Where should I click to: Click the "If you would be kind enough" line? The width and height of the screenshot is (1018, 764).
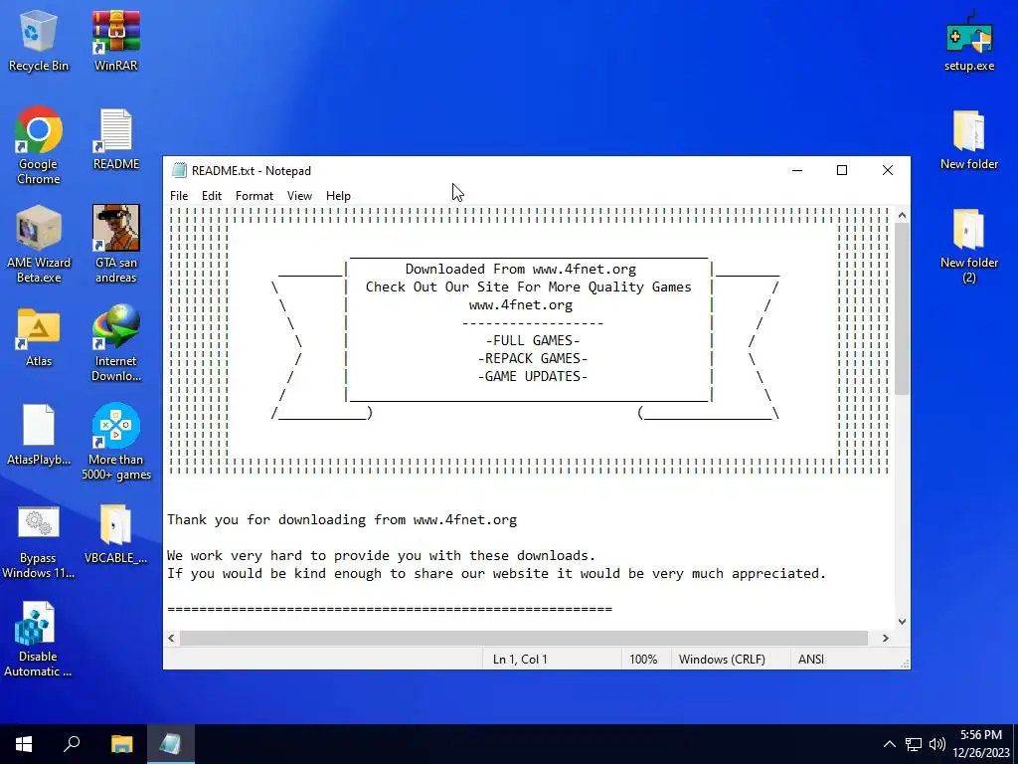click(497, 574)
